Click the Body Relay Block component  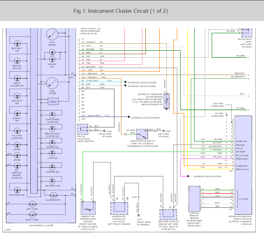coord(168,215)
